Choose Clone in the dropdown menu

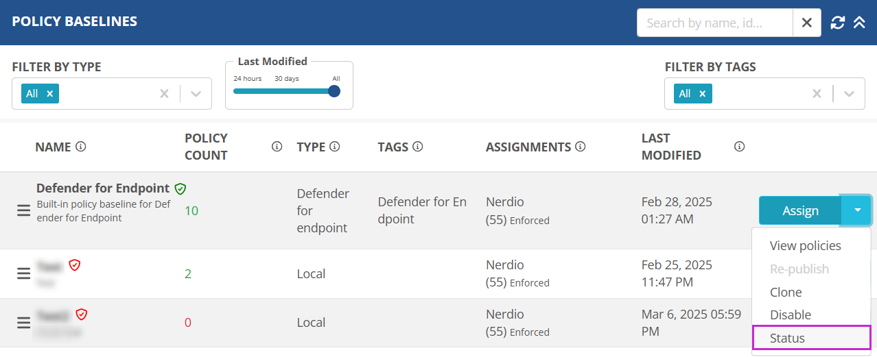point(786,292)
